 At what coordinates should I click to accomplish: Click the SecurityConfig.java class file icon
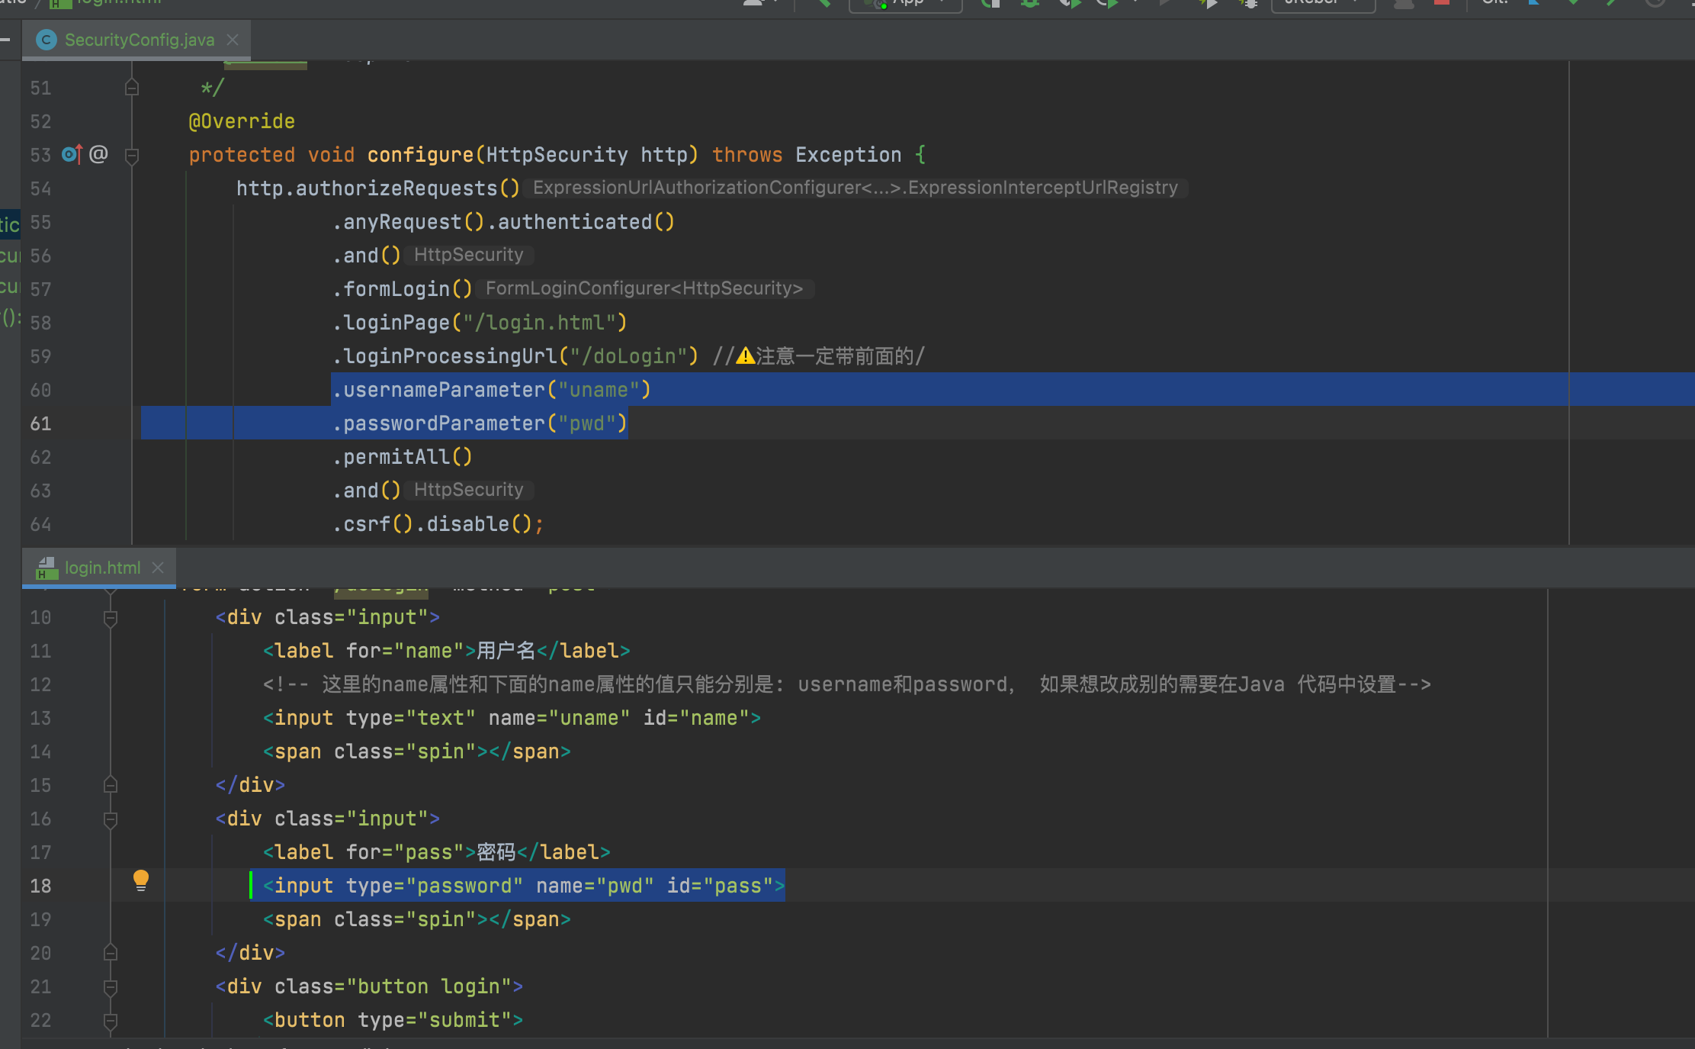coord(47,40)
